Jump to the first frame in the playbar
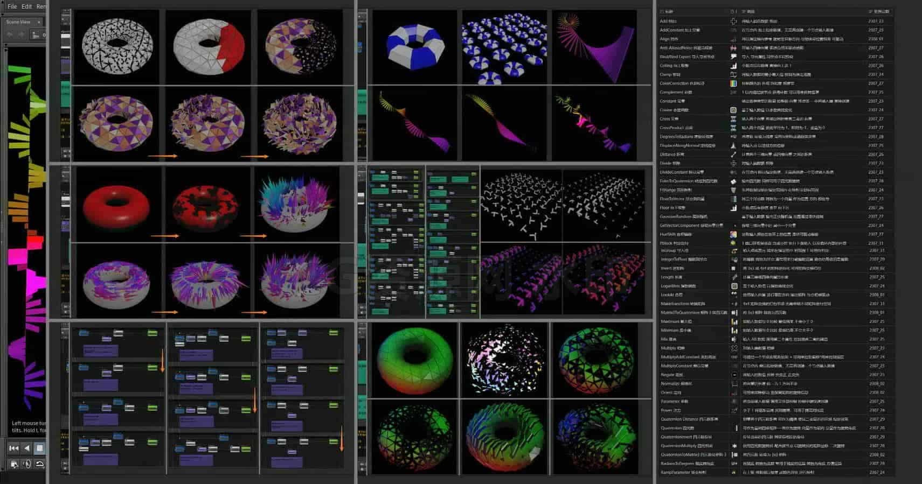This screenshot has height=484, width=922. (x=14, y=448)
